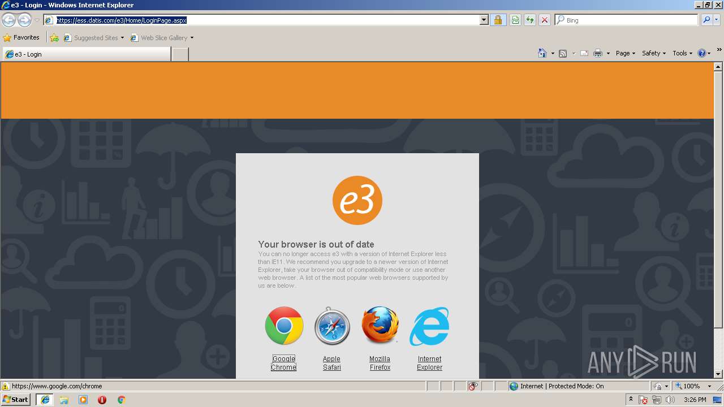The image size is (724, 407).
Task: Expand the Home button dropdown arrow
Action: click(x=553, y=53)
